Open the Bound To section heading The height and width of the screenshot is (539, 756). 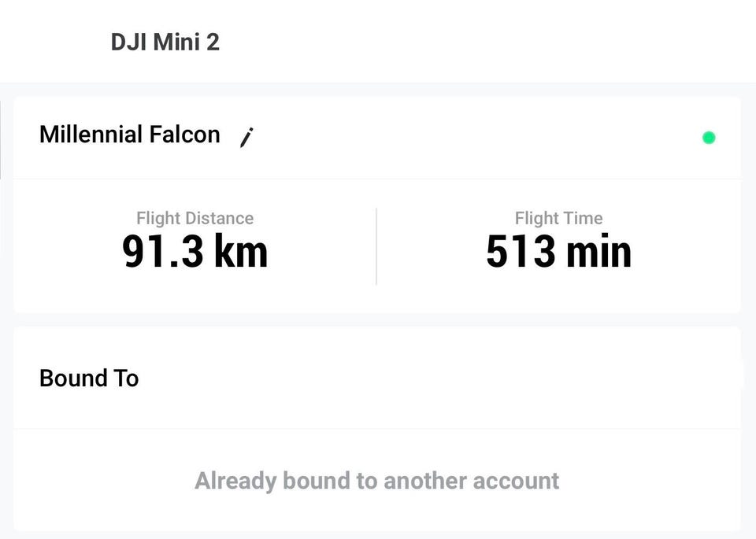pos(89,378)
